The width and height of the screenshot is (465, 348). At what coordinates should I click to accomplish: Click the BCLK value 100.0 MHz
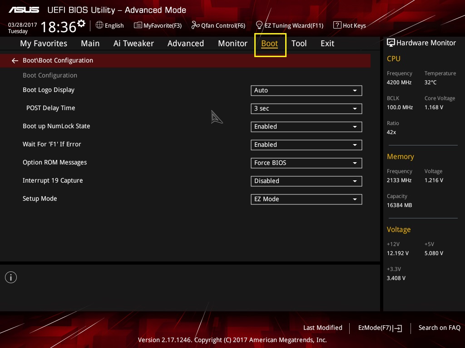400,107
